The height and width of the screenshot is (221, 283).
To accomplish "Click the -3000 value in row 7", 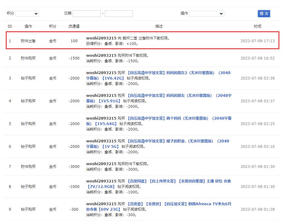I will pos(74,167).
